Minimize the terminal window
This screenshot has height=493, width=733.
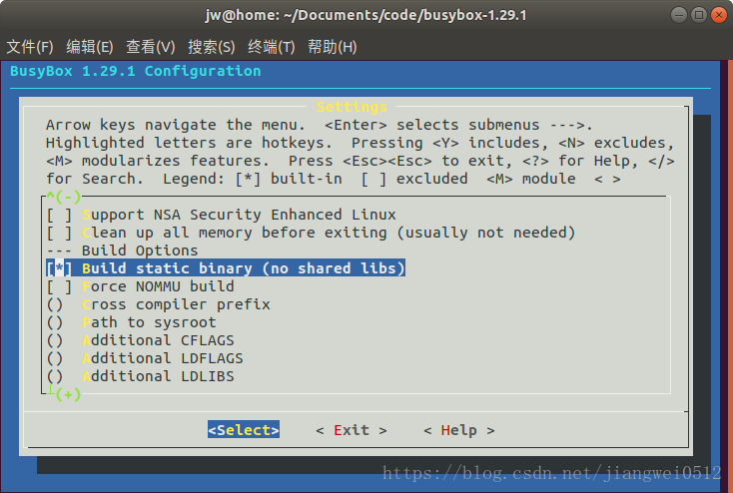coord(679,15)
